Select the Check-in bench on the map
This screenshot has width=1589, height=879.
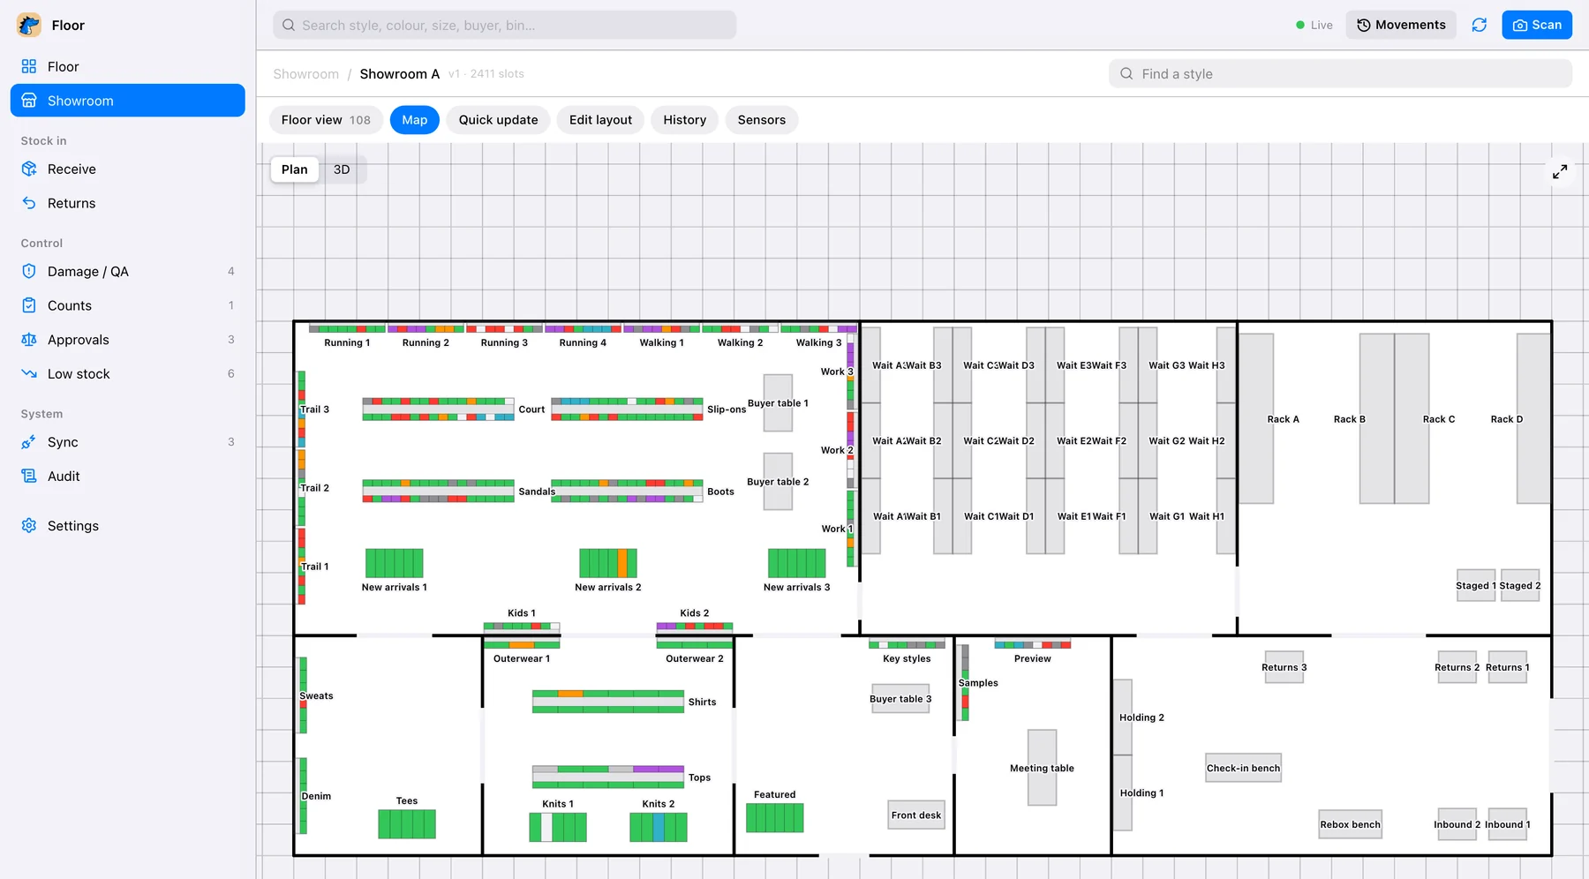click(1243, 768)
